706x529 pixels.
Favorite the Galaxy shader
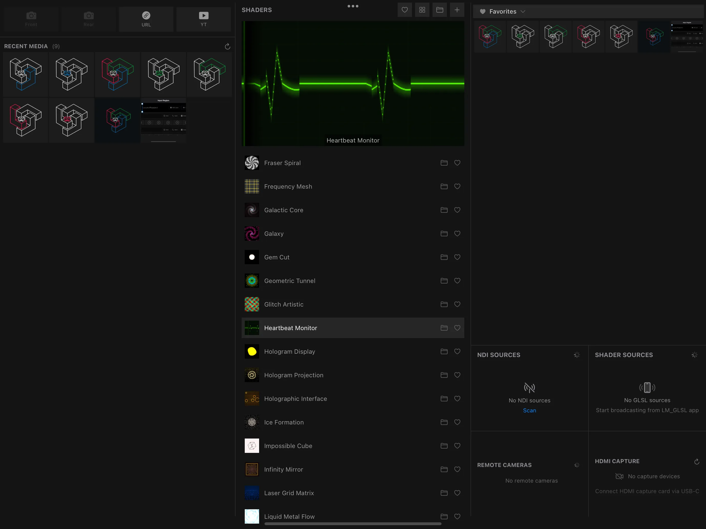pos(457,234)
